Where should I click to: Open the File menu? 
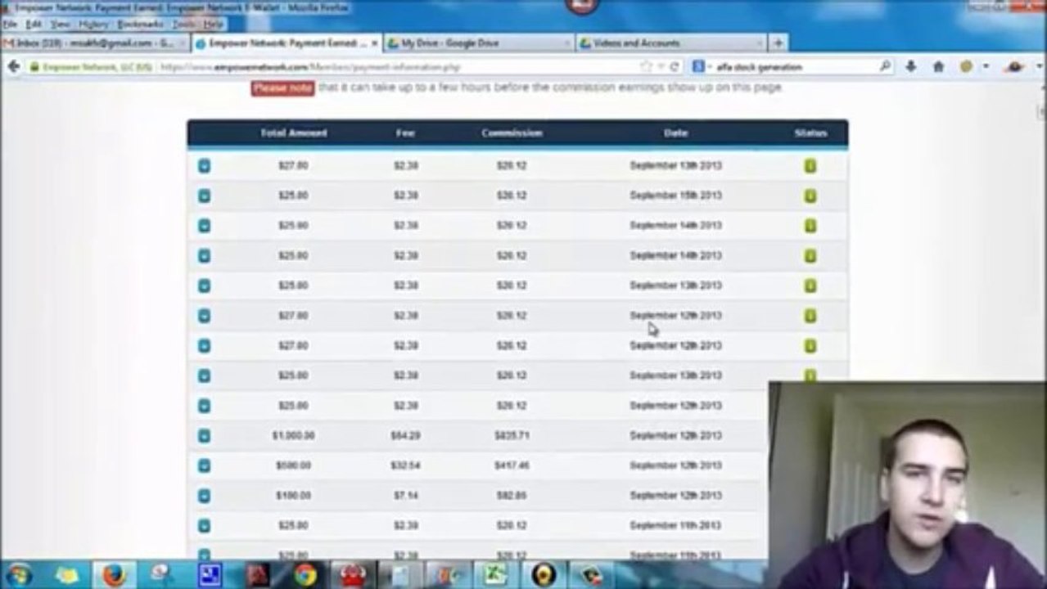point(10,25)
